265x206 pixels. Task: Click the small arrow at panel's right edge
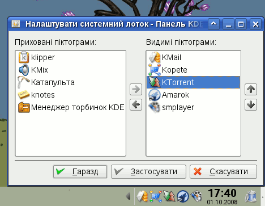tap(263, 197)
